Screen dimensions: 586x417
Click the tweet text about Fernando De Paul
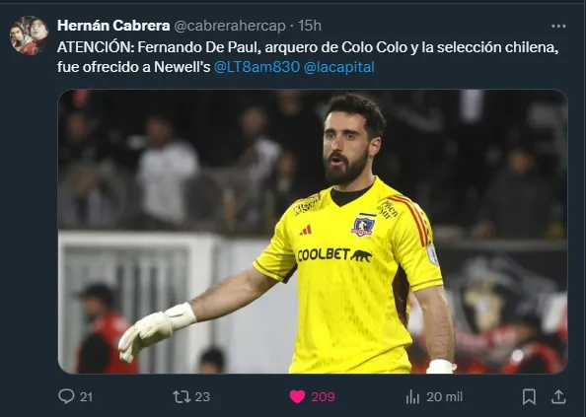(308, 57)
